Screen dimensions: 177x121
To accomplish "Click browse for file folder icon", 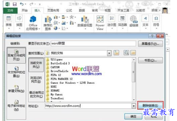I will point(133,53).
